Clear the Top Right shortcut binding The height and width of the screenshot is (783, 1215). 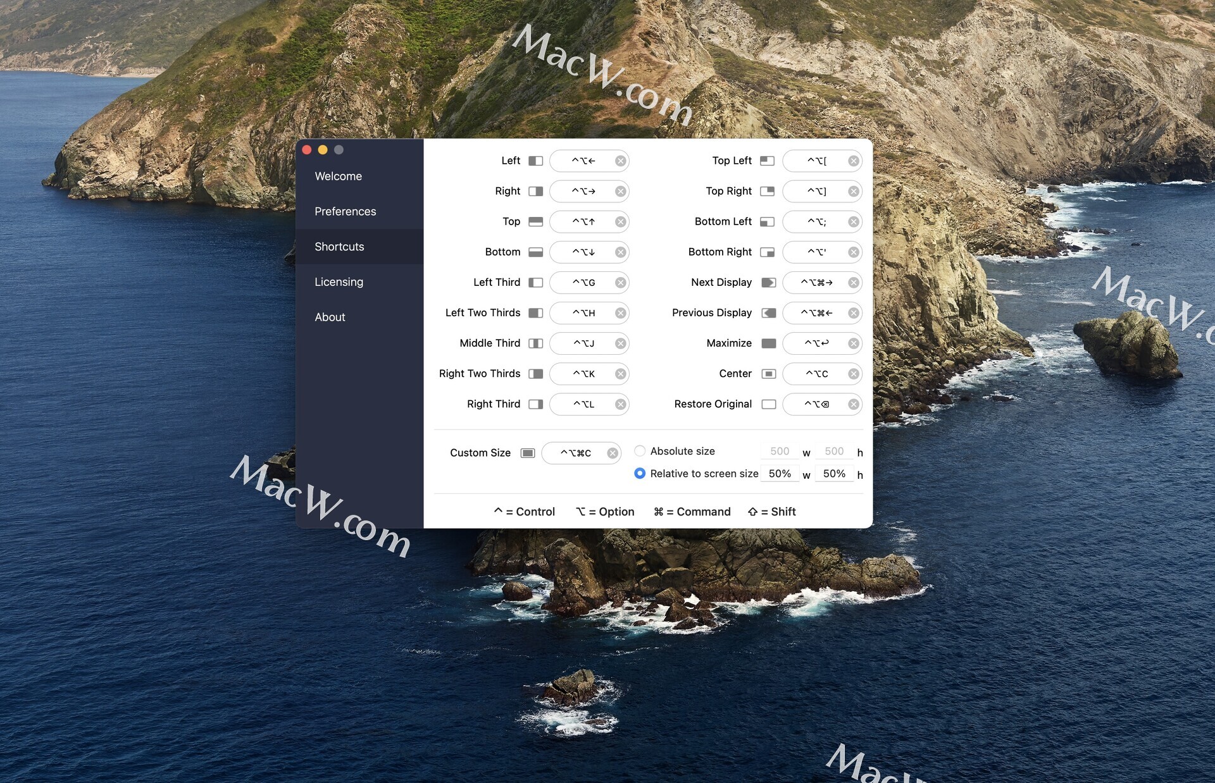[x=853, y=191]
